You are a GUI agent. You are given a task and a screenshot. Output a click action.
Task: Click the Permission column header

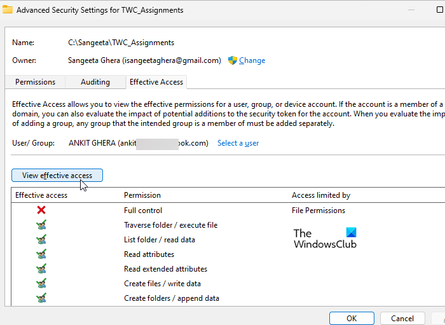pyautogui.click(x=142, y=195)
